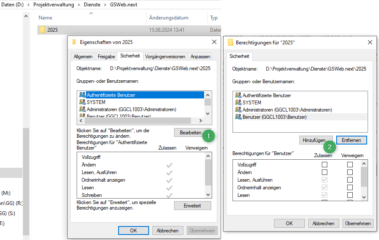
Task: Click date 15.08.2024 13:41 of folder 2025
Action: pyautogui.click(x=167, y=30)
